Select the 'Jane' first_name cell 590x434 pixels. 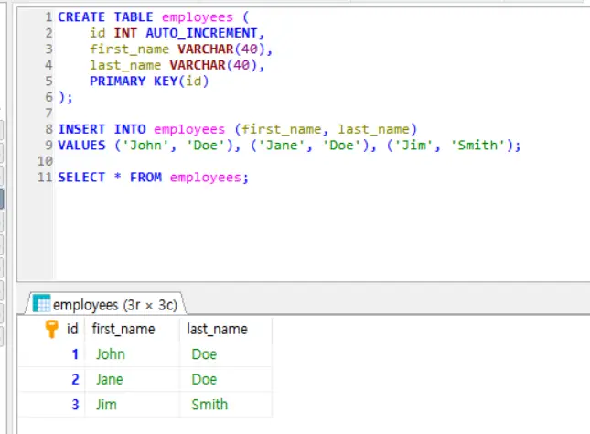click(133, 379)
